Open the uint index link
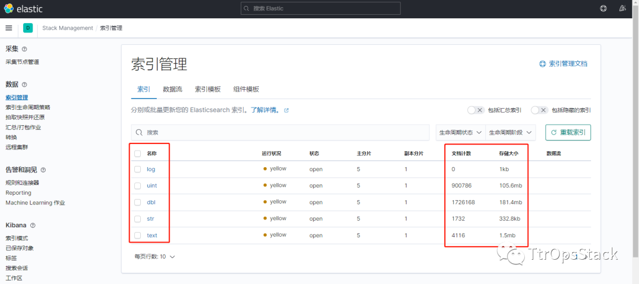 tap(151, 185)
